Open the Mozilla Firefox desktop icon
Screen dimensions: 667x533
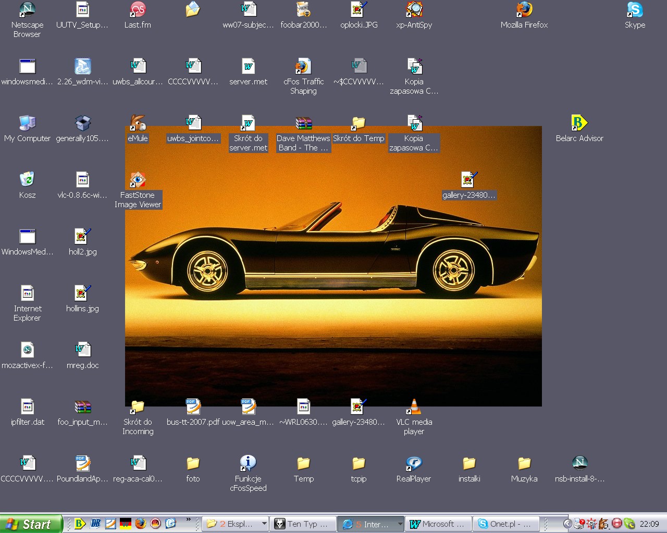pyautogui.click(x=524, y=10)
